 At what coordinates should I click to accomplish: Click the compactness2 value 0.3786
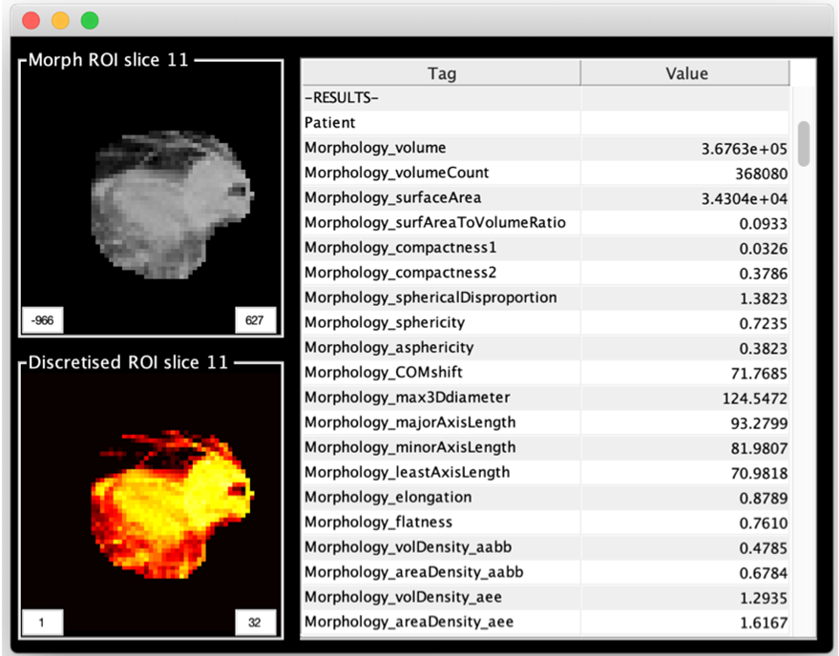pyautogui.click(x=763, y=274)
